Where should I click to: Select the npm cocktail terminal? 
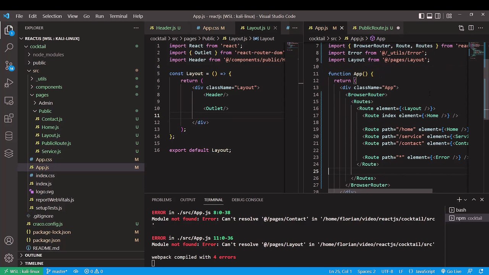pyautogui.click(x=466, y=218)
